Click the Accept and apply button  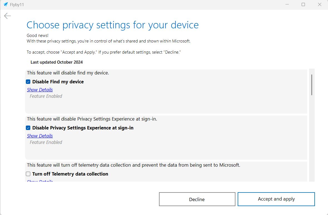[x=276, y=199]
